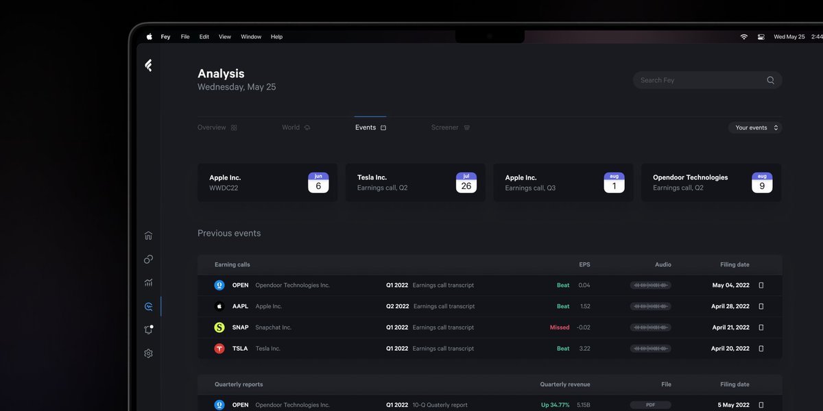Click the EPS column header

click(x=584, y=264)
